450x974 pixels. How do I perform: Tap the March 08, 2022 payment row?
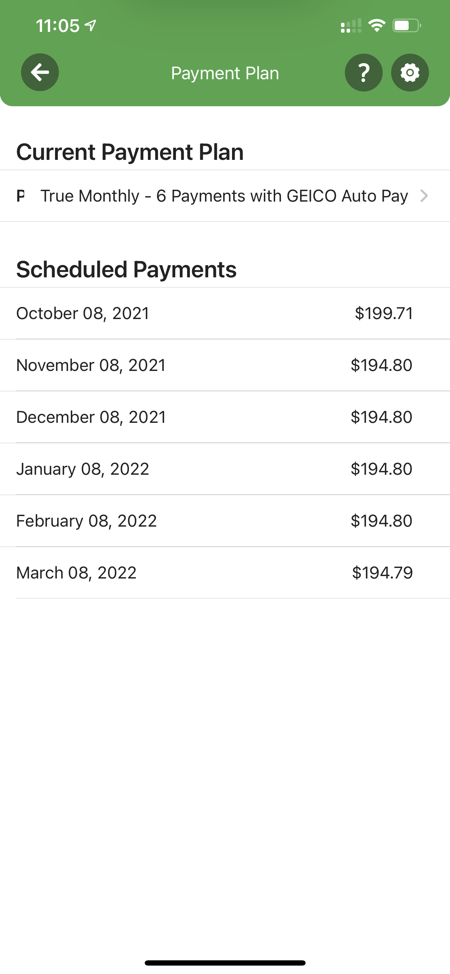pos(225,573)
